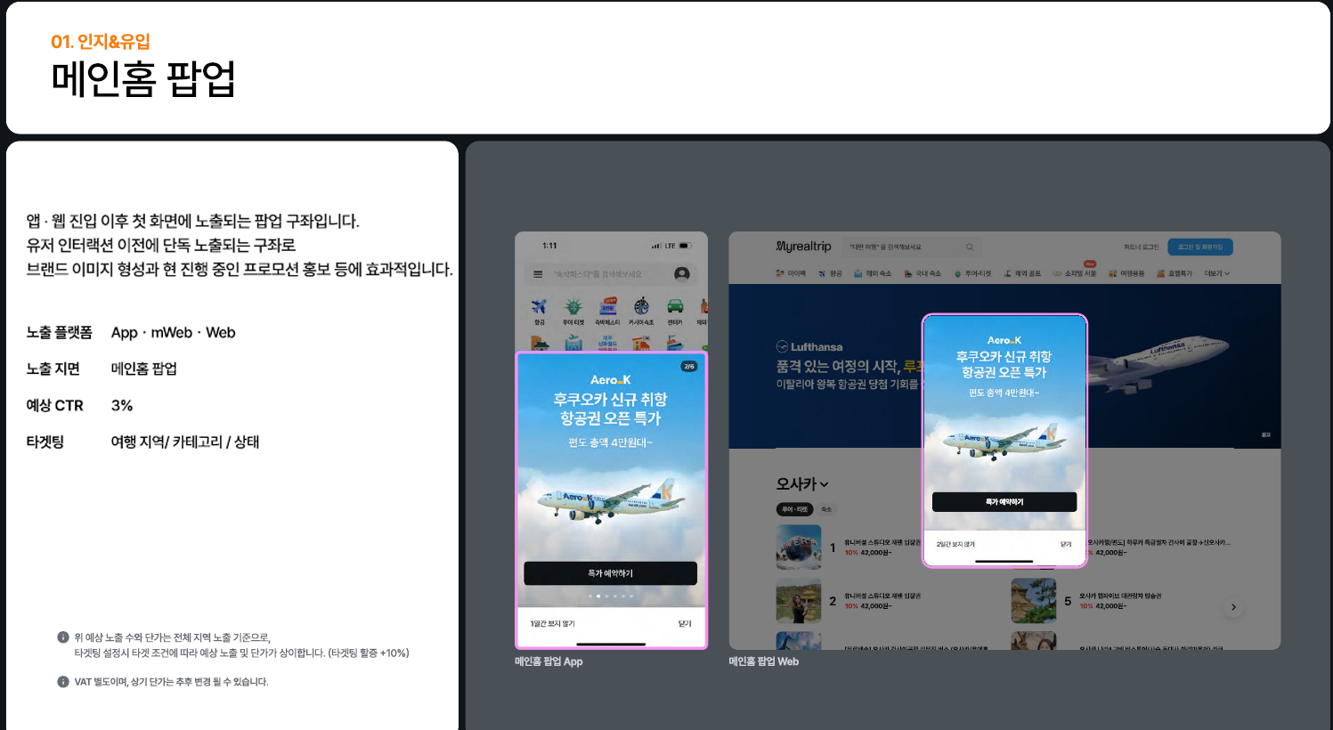1333x730 pixels.
Task: Click the App · mWeb · Web platform value
Action: (174, 332)
